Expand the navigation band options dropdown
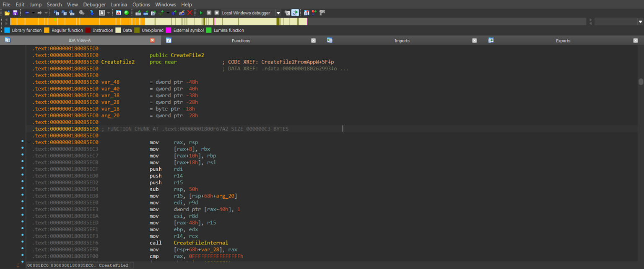The width and height of the screenshot is (644, 269). click(x=640, y=21)
